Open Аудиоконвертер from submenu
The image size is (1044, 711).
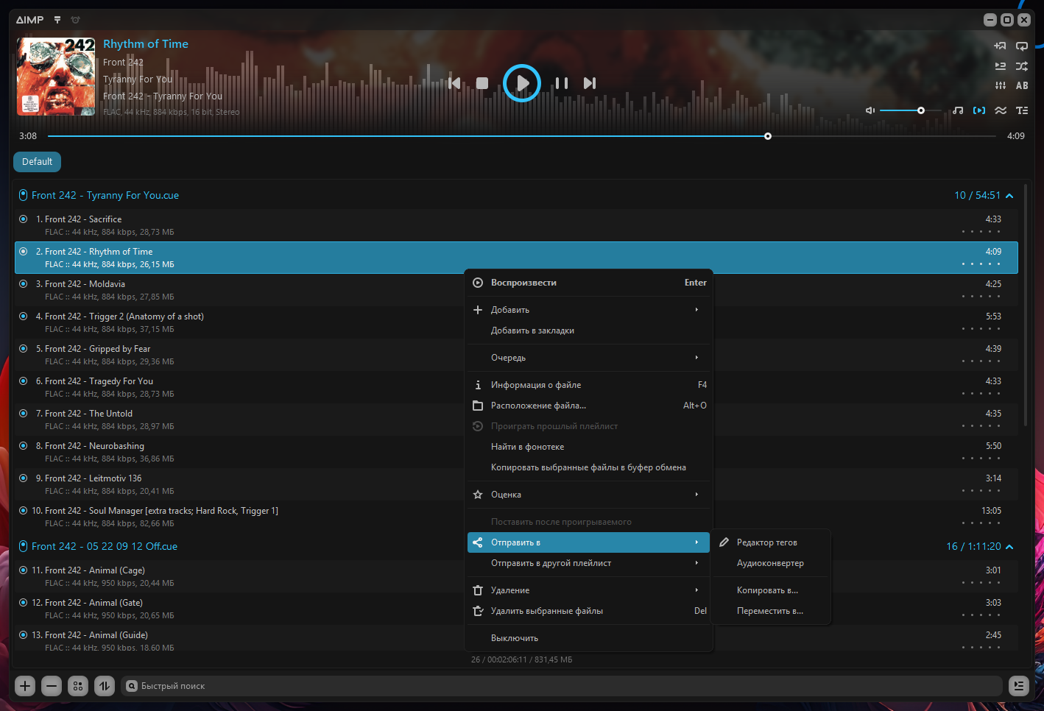pos(772,563)
